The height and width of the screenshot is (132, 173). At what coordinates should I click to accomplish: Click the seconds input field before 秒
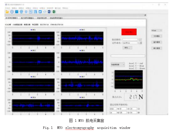click(133, 113)
